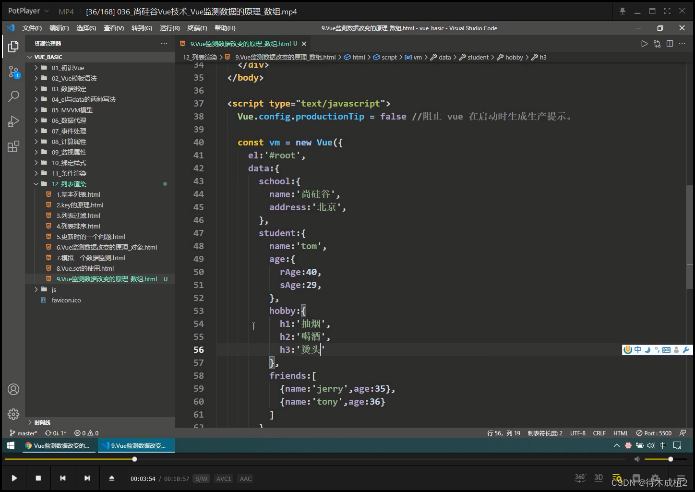Click the tray volume icon
This screenshot has width=695, height=492.
[x=651, y=445]
